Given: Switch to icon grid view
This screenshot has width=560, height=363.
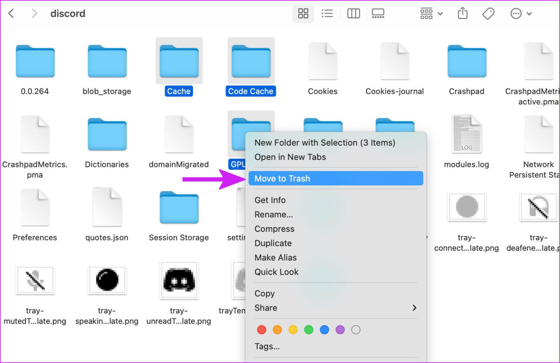Looking at the screenshot, I should (x=303, y=13).
